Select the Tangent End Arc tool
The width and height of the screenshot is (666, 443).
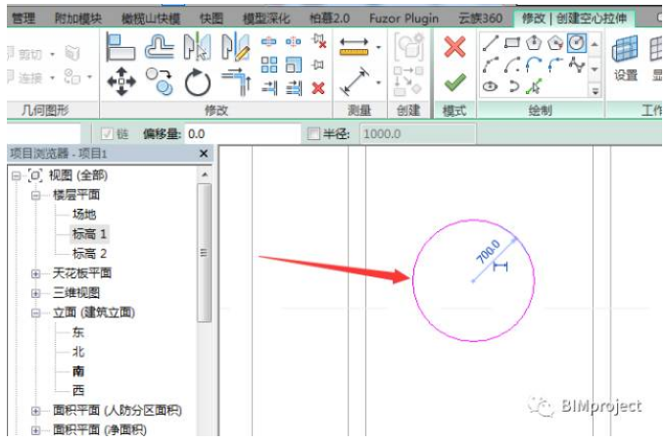click(534, 65)
